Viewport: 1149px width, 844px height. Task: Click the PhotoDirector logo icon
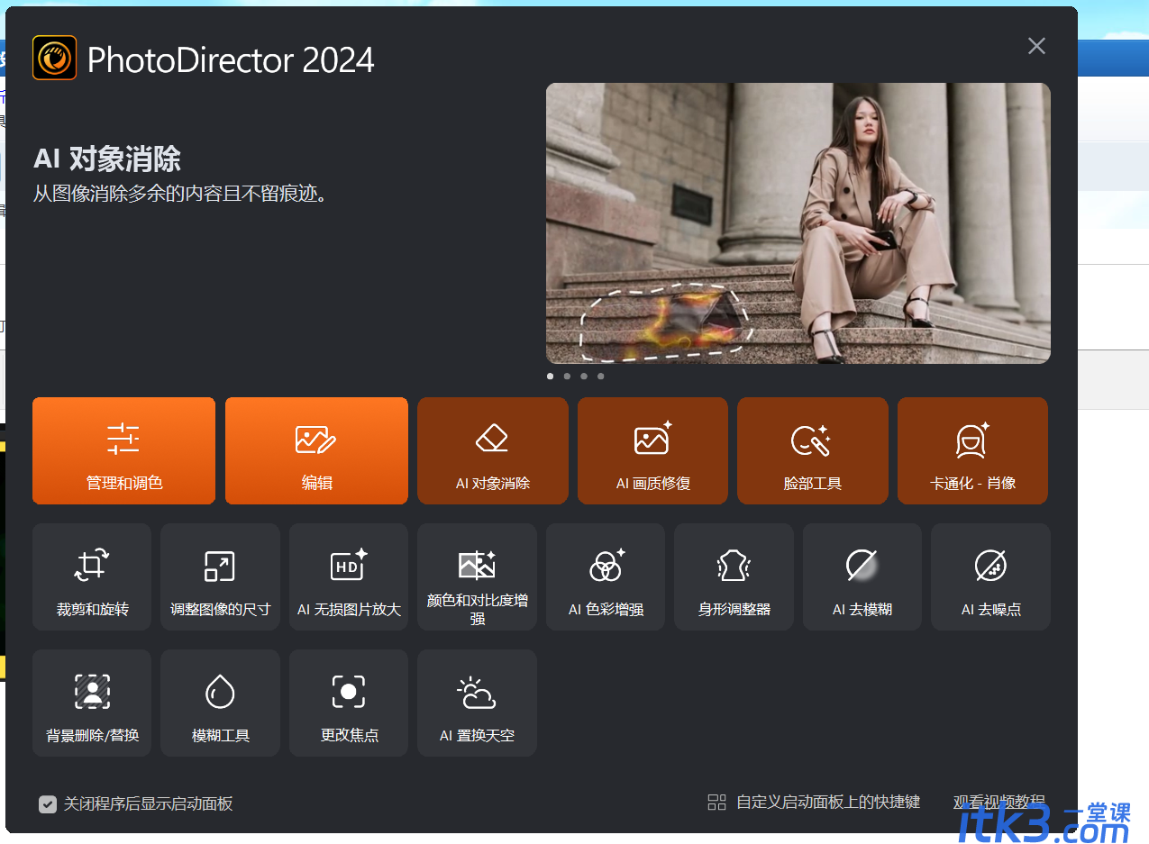coord(54,58)
